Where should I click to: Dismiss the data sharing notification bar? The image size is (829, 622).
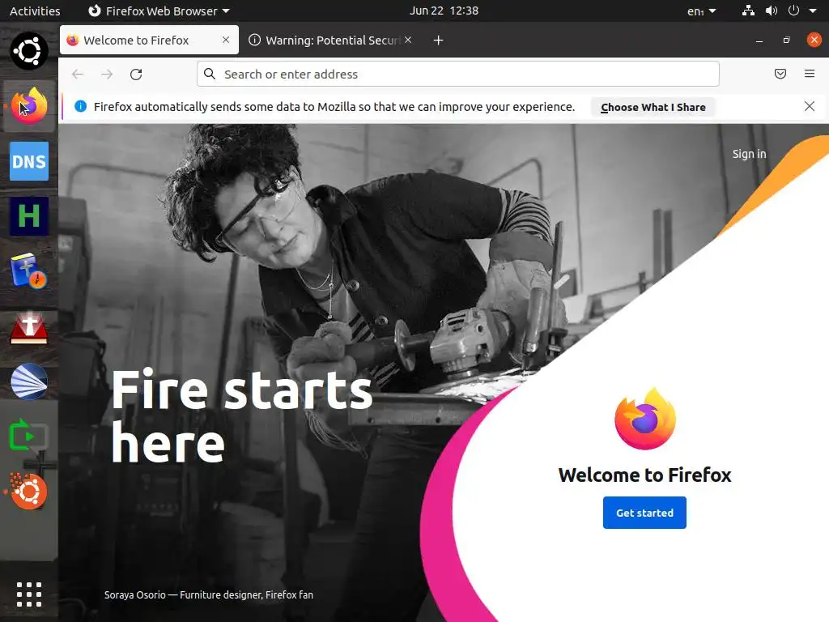point(809,106)
